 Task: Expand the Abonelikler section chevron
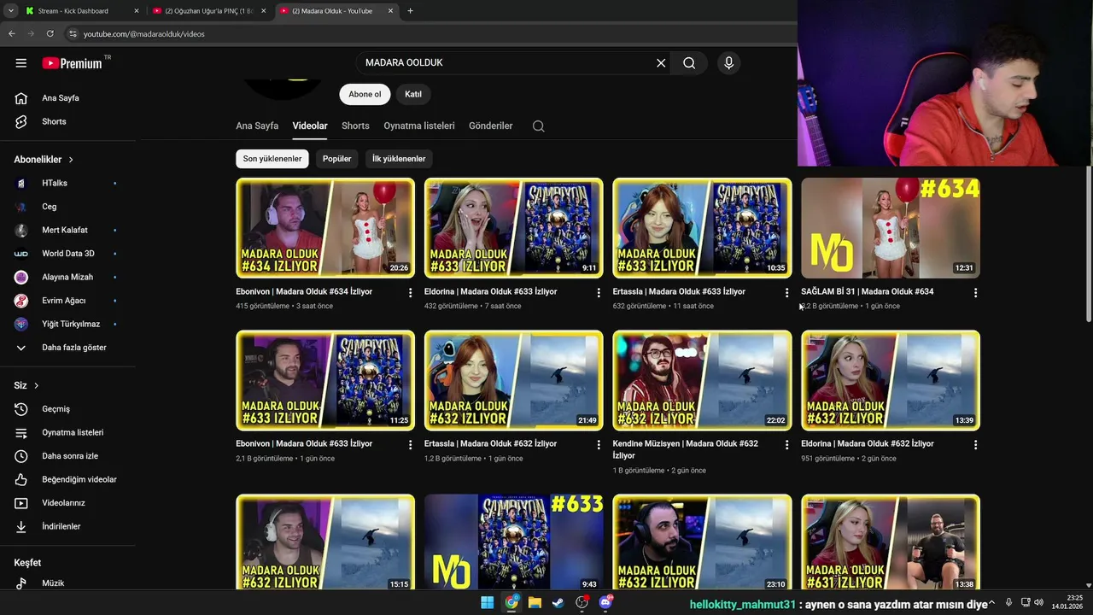coord(71,160)
